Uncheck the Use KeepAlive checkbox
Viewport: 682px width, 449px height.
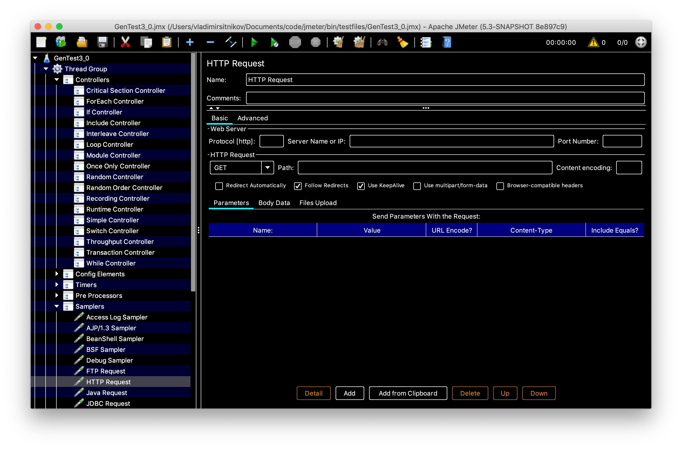click(x=361, y=186)
